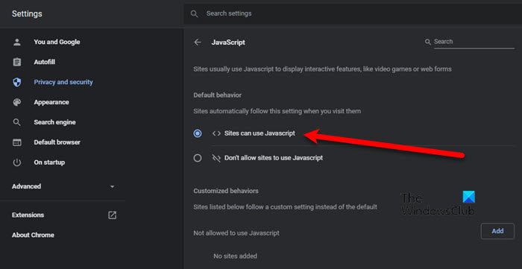Click the Privacy and security shield icon
The height and width of the screenshot is (269, 522).
point(16,82)
